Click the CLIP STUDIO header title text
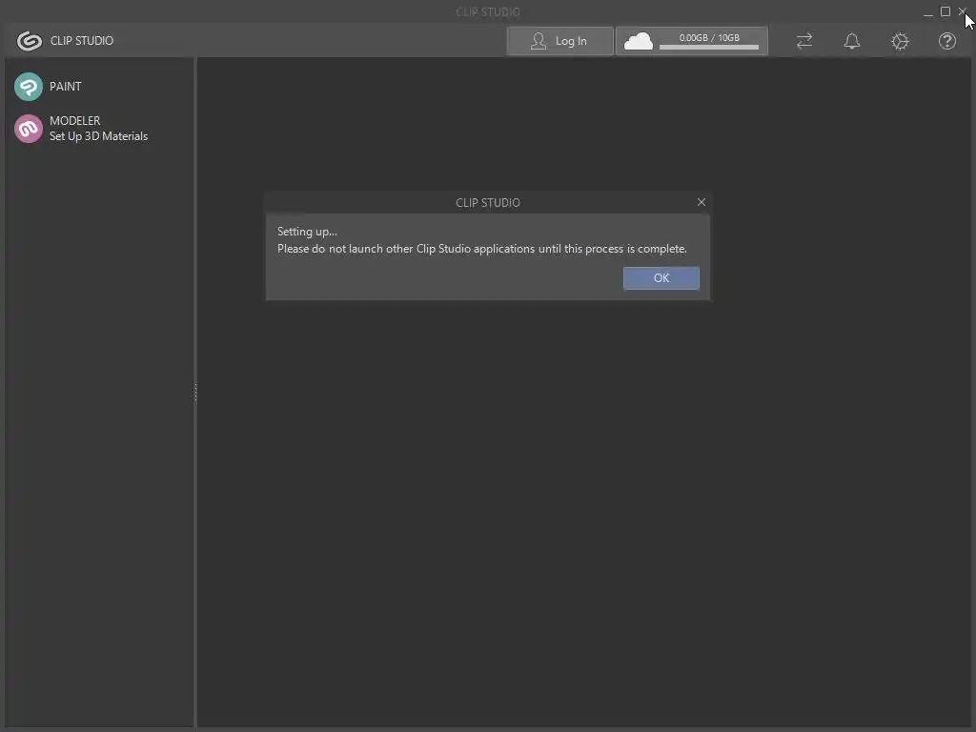 [82, 40]
